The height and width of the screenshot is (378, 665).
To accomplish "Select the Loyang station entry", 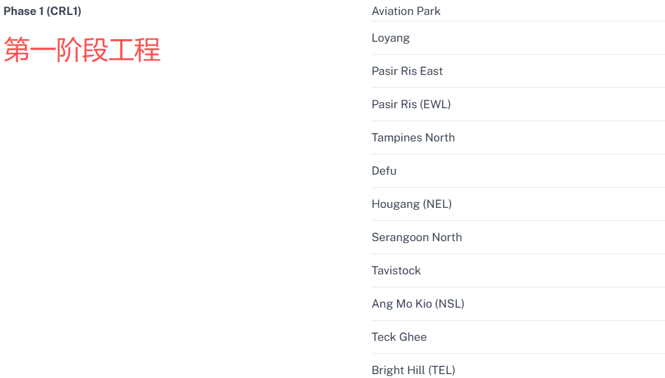I will pos(518,38).
